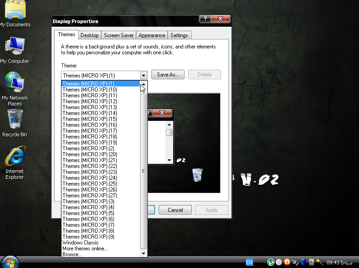The height and width of the screenshot is (268, 359).
Task: Open the Appearance tab
Action: pos(152,35)
